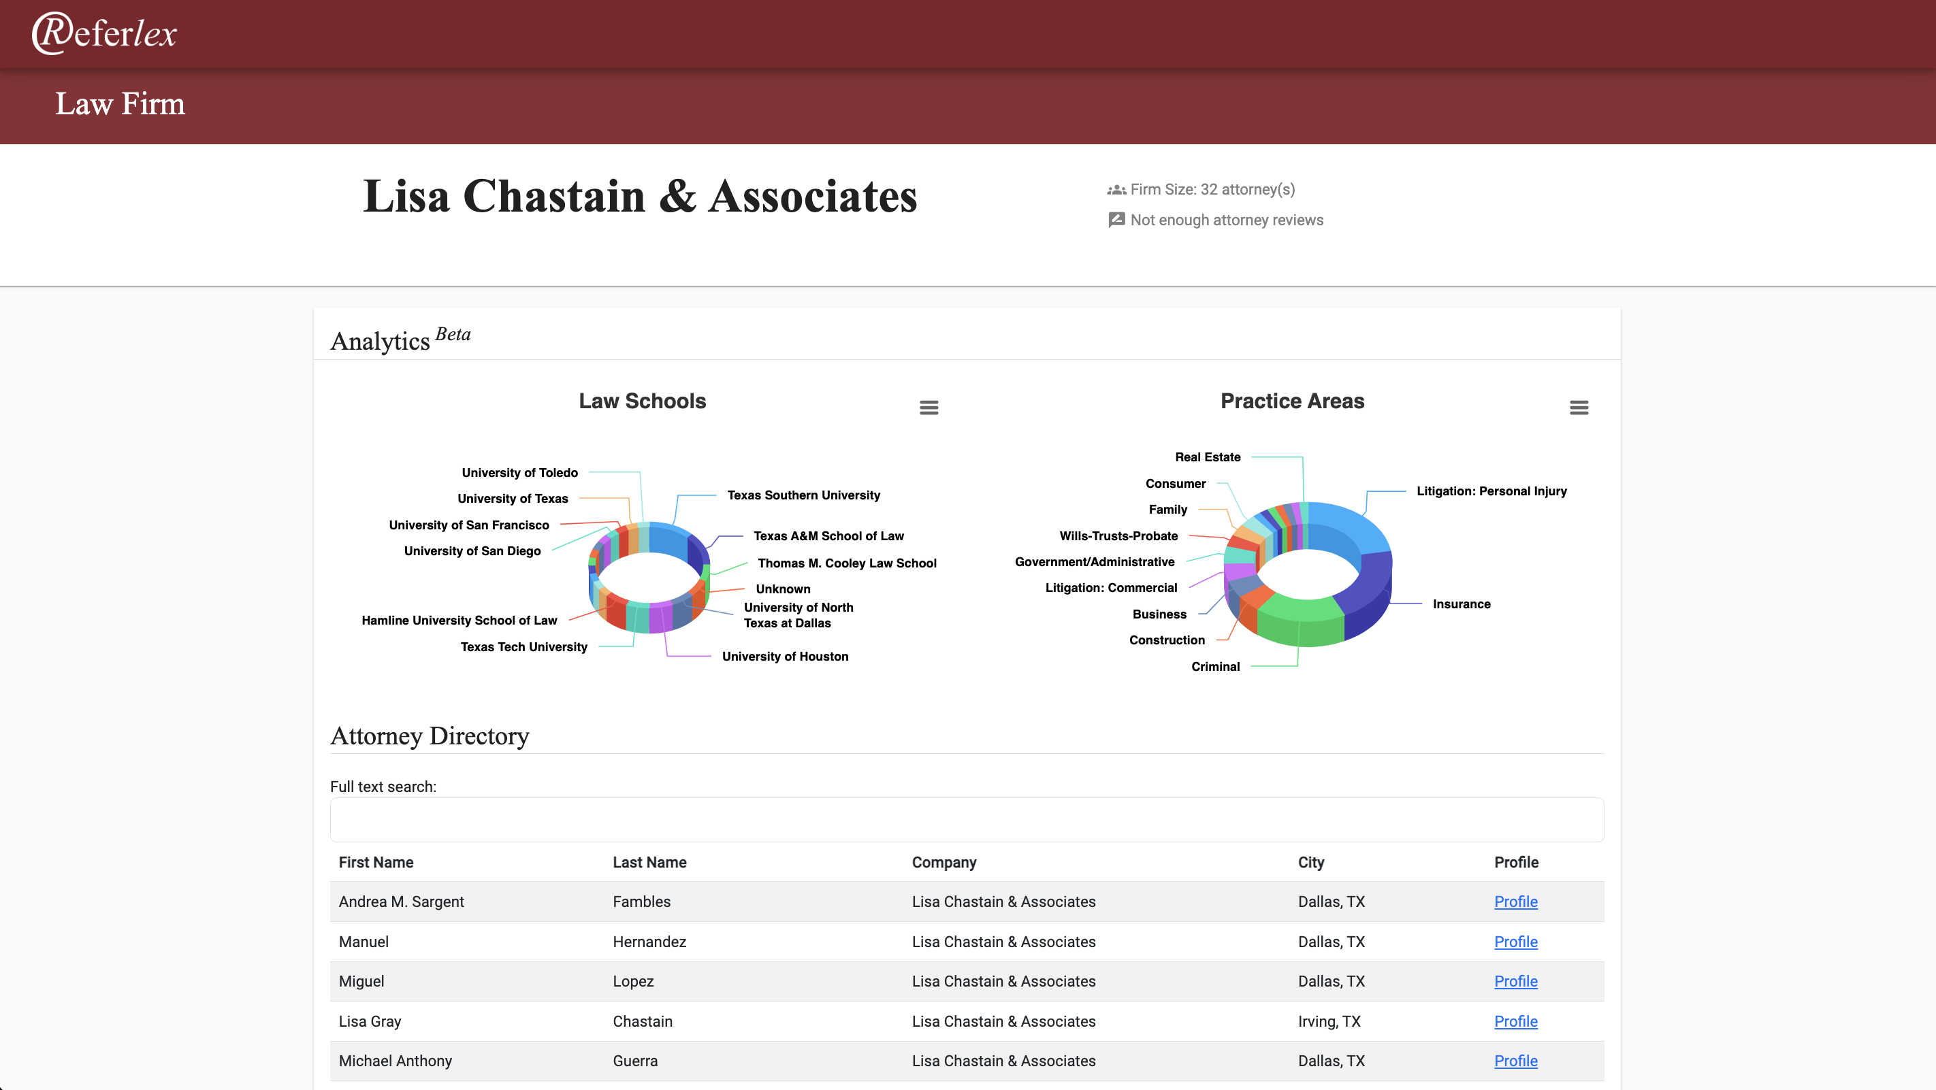Click the Fambles last name cell

pos(641,902)
